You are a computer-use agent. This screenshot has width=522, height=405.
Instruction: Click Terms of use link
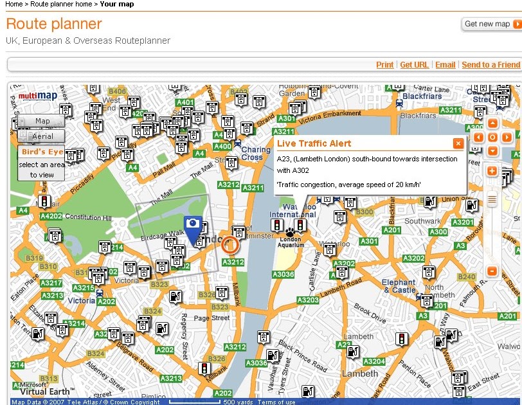[x=276, y=402]
